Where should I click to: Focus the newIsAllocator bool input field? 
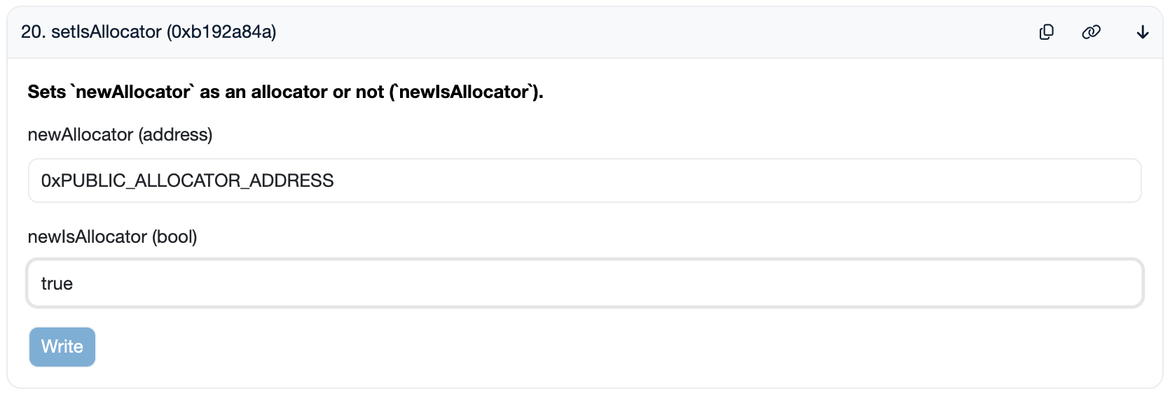pyautogui.click(x=584, y=283)
